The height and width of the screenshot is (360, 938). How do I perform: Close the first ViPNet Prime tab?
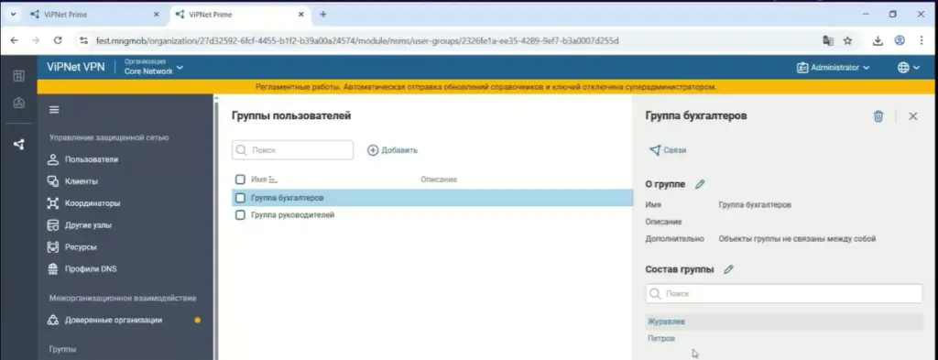coord(157,15)
